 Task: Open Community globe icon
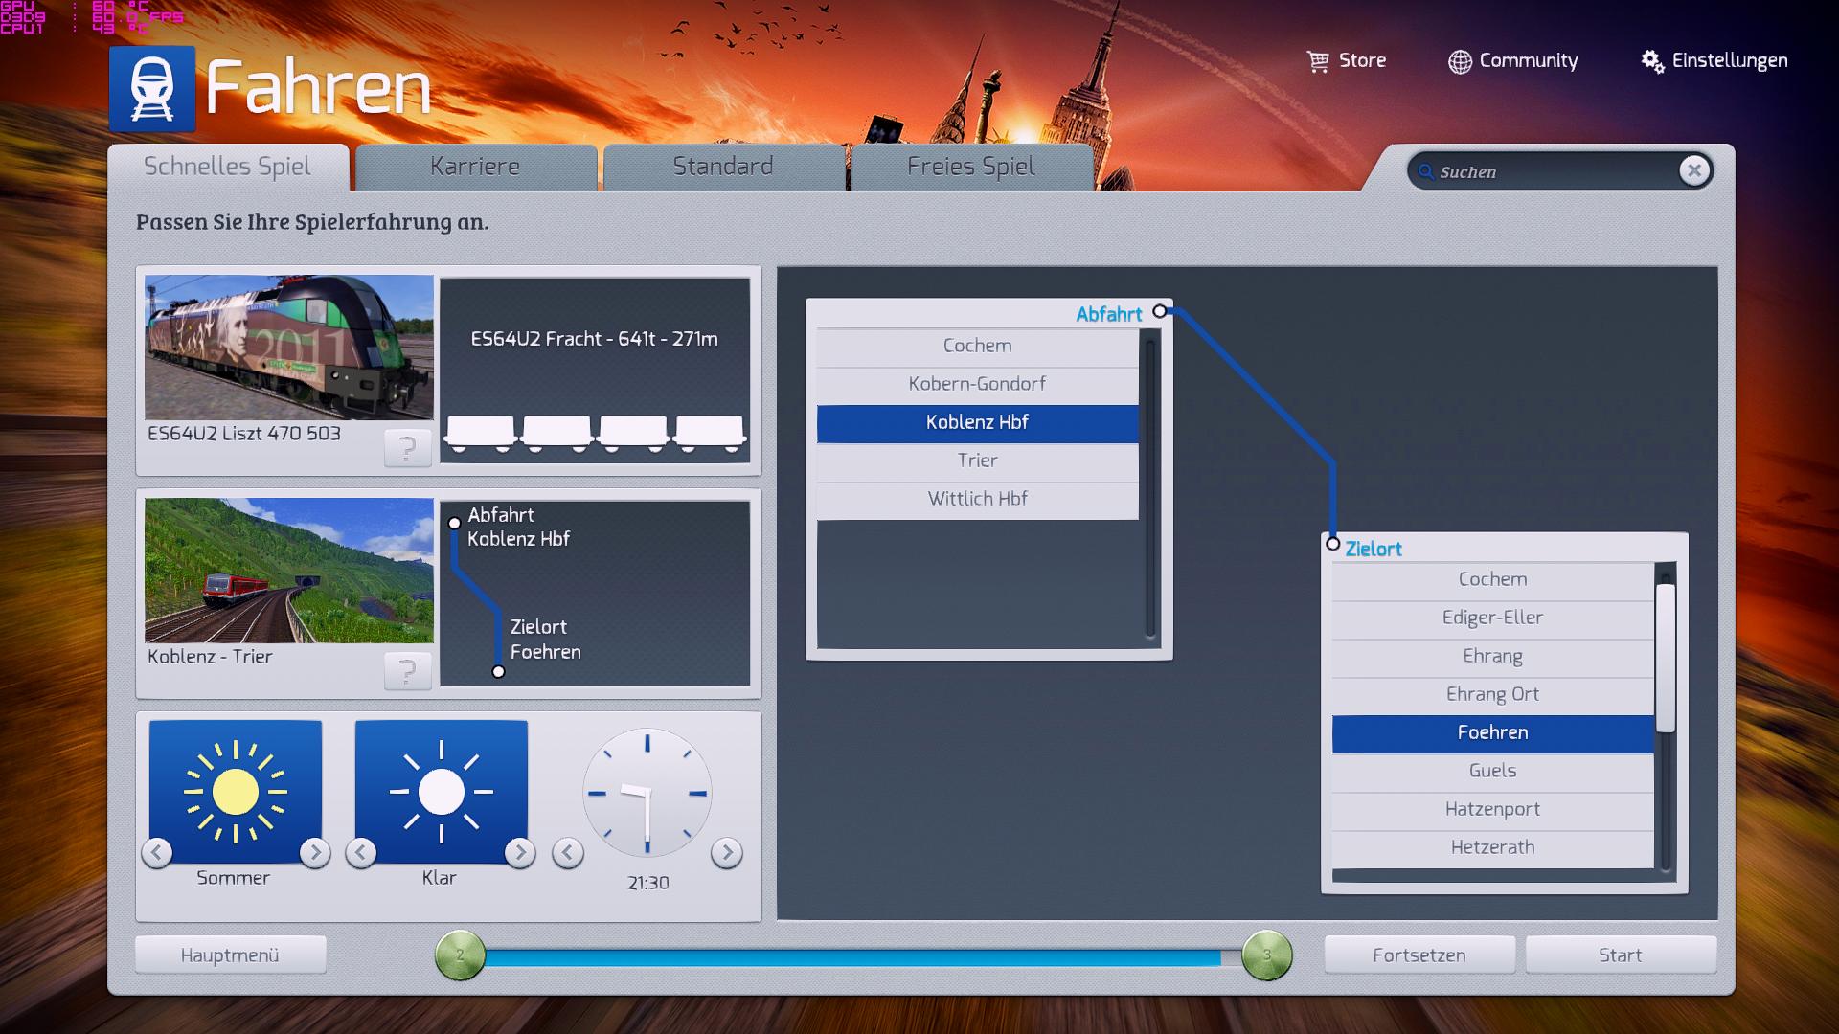point(1460,61)
